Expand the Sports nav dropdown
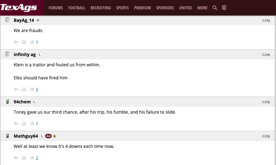Viewport: 276px width, 165px height. (x=122, y=8)
